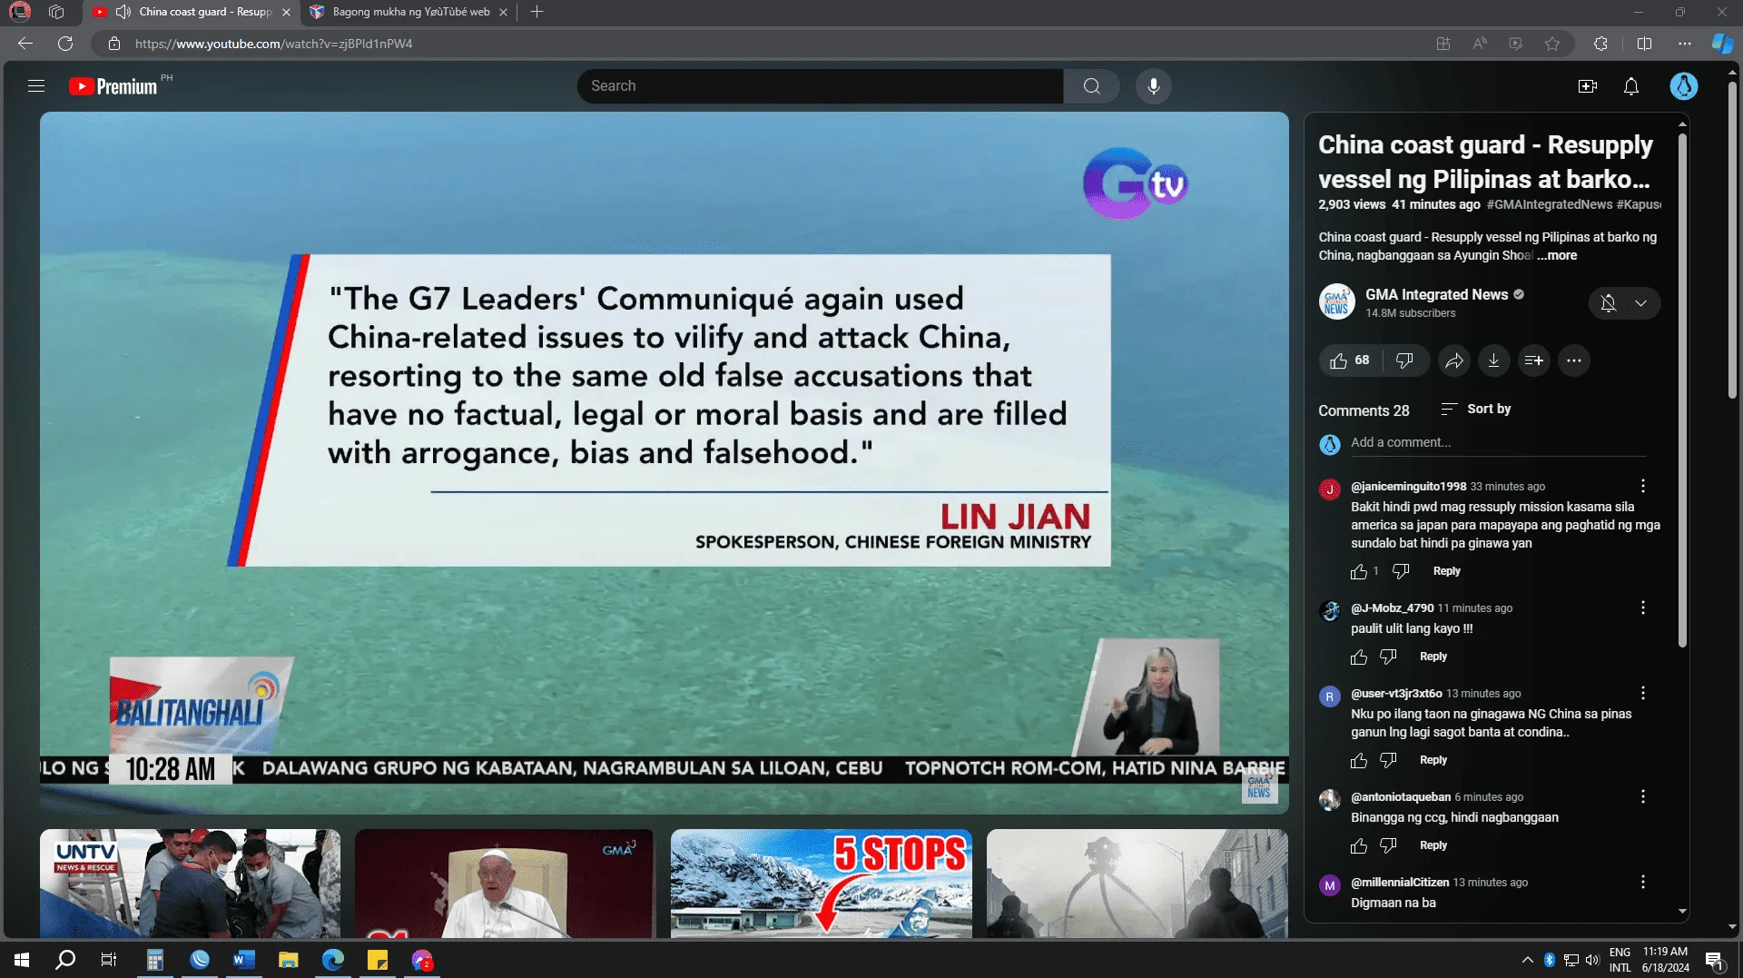Reply to @antoniotaqueban's comment
Viewport: 1743px width, 978px height.
[x=1433, y=845]
